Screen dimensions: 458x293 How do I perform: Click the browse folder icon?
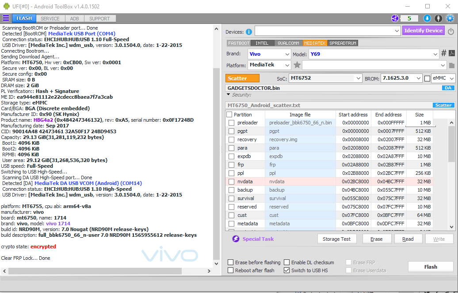tap(451, 66)
